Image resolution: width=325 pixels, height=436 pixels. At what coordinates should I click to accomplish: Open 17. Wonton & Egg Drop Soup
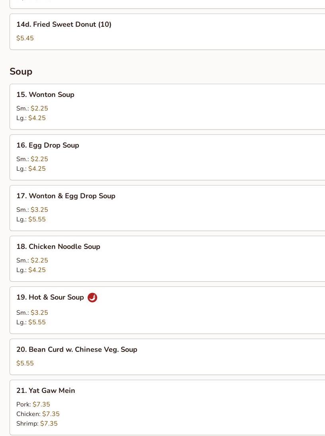tap(66, 196)
